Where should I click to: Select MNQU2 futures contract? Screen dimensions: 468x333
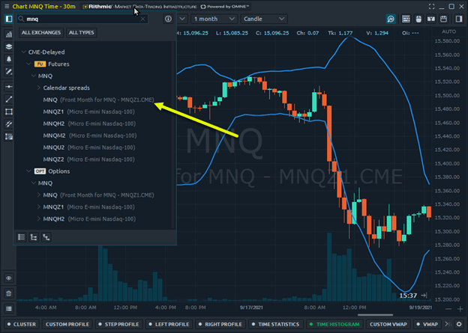89,147
